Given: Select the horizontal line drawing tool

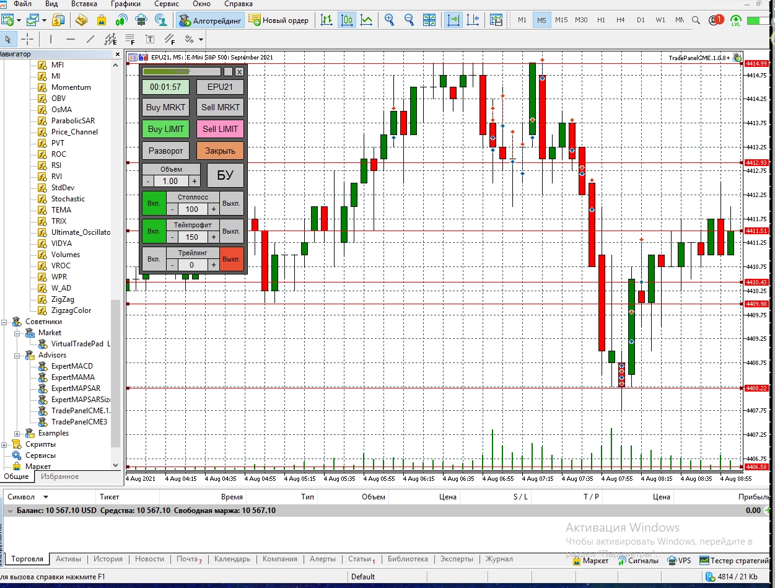Looking at the screenshot, I should [70, 40].
